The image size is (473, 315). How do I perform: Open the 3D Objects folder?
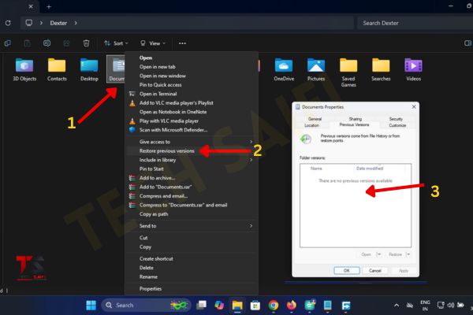(24, 69)
